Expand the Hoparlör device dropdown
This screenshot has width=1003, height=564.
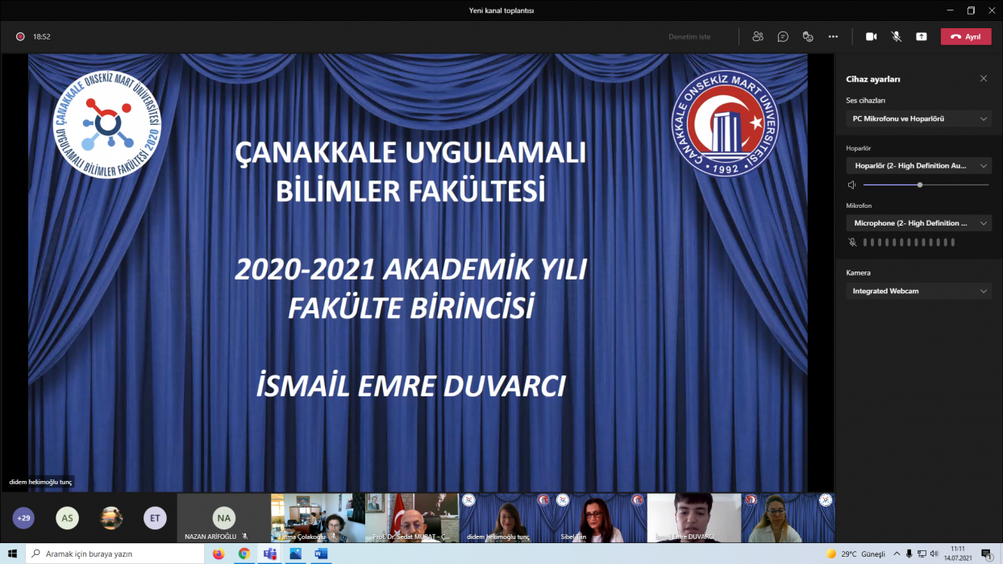pyautogui.click(x=918, y=165)
